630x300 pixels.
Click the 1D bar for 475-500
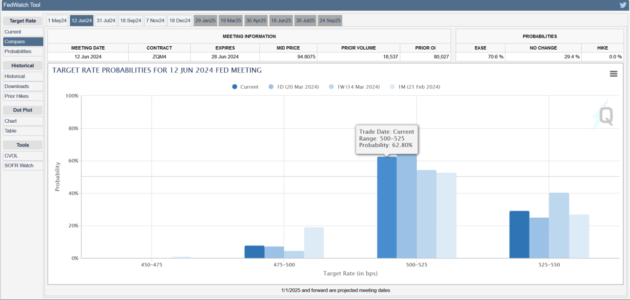click(x=275, y=252)
